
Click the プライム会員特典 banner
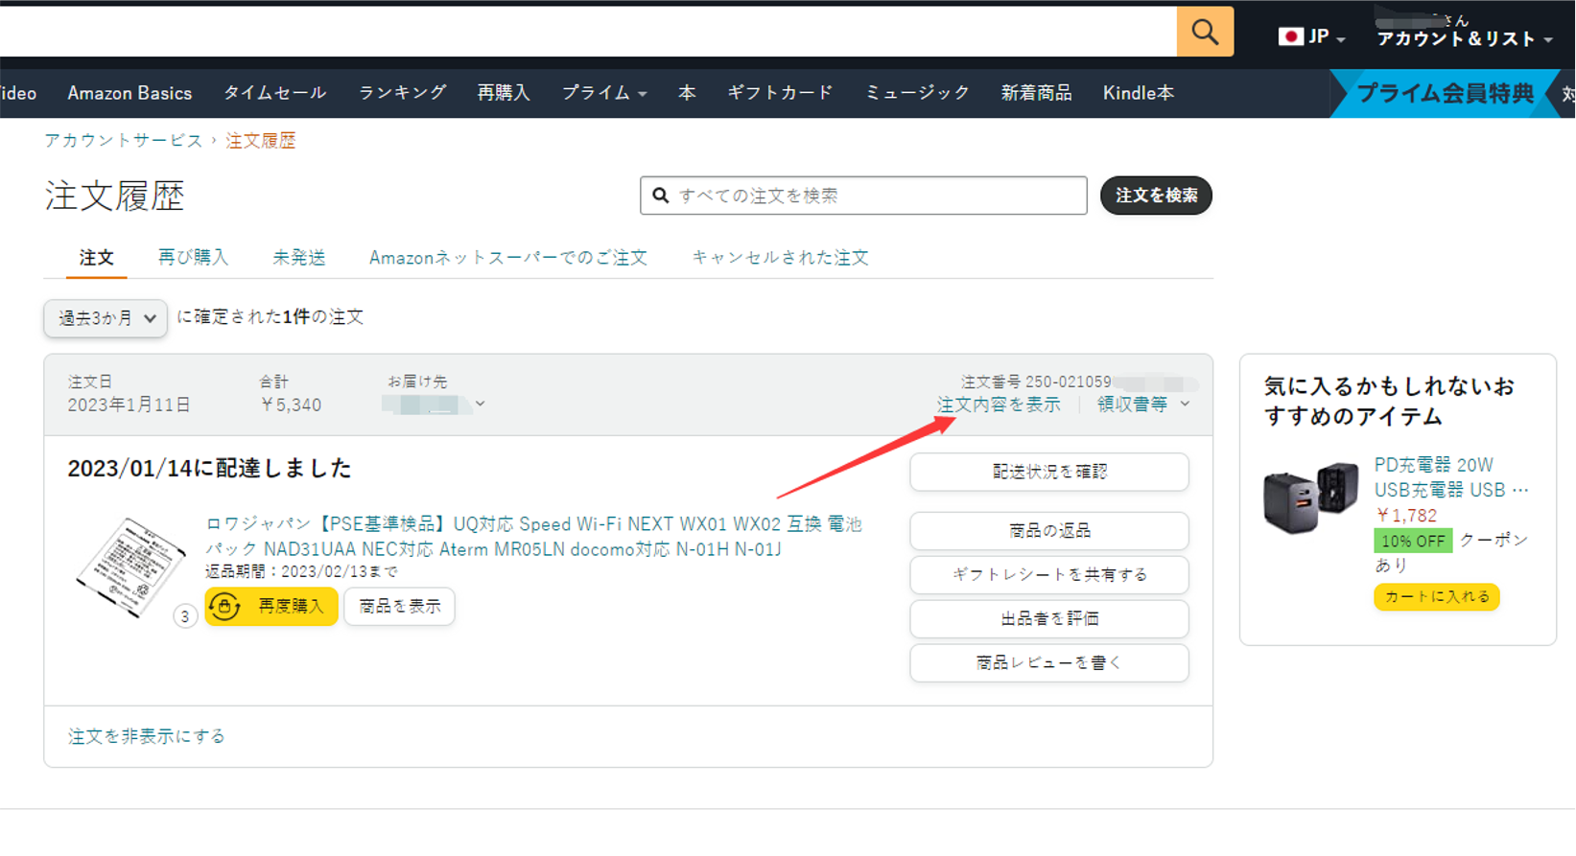[1445, 93]
